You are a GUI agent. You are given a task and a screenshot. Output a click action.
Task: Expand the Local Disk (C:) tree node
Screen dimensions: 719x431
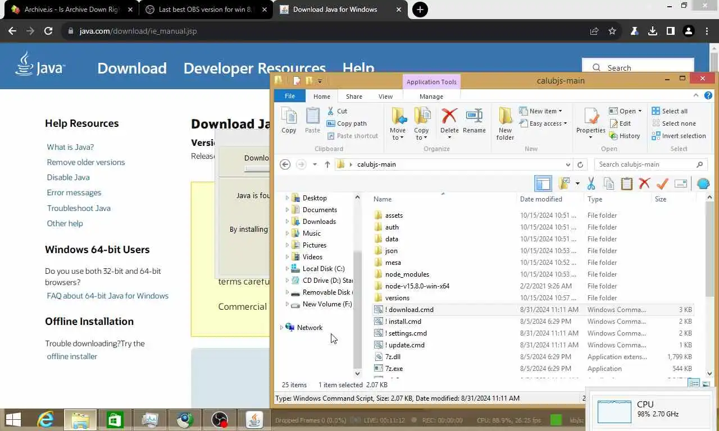[287, 269]
